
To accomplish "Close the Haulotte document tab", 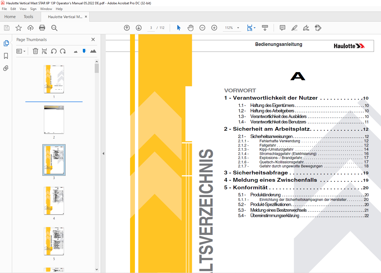I will (x=86, y=17).
